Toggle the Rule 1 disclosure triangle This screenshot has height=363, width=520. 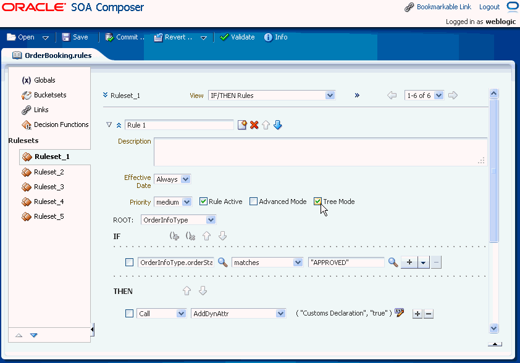109,124
